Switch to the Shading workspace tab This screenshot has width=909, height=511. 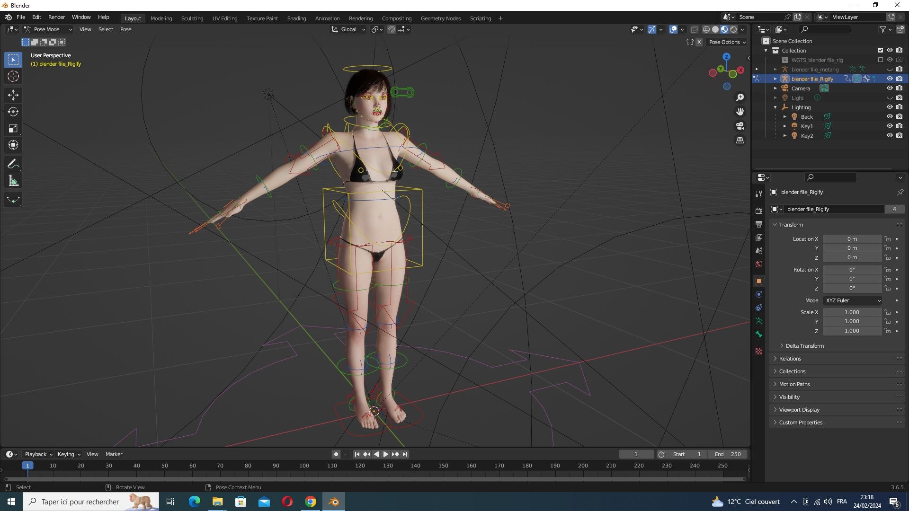[296, 18]
